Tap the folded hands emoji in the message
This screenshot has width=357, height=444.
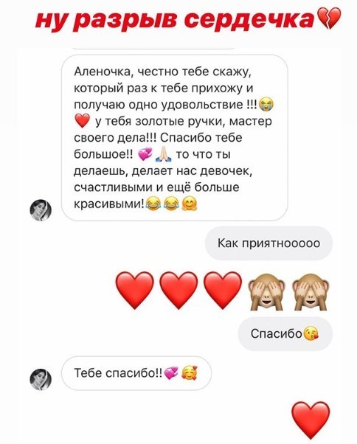164,155
